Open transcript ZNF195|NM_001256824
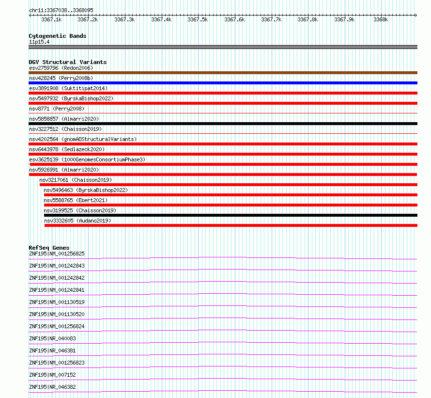431x398 pixels. 57,326
